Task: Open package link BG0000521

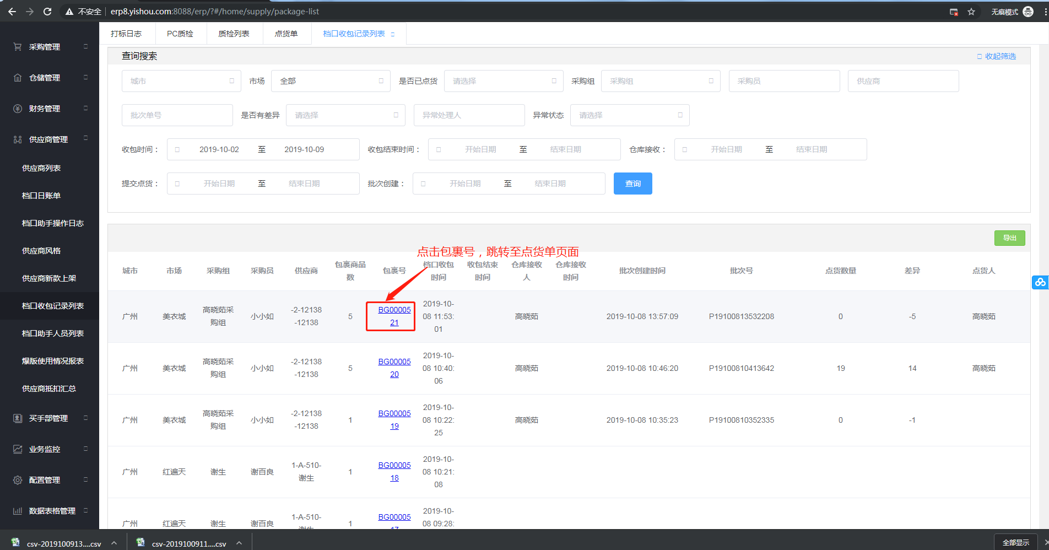Action: pos(394,316)
